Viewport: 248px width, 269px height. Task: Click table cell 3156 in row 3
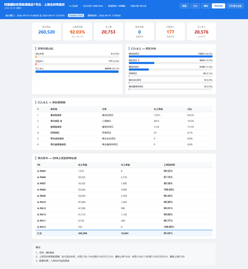coord(156,127)
